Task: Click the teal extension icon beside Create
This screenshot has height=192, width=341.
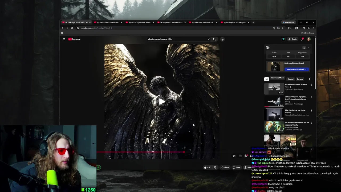Action: [x=283, y=39]
